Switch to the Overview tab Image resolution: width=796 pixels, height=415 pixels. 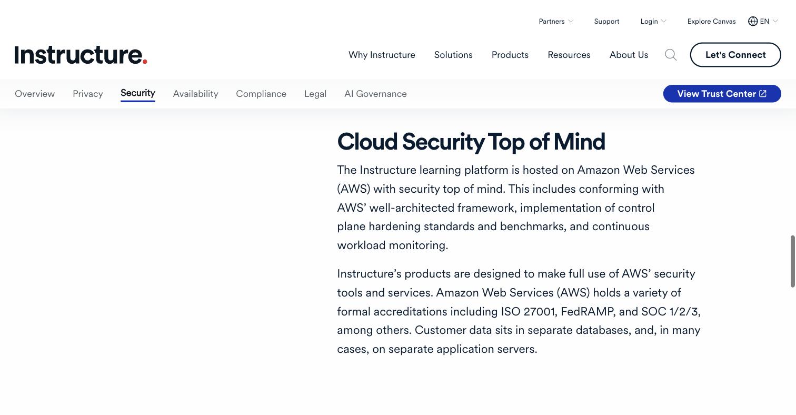click(x=35, y=94)
